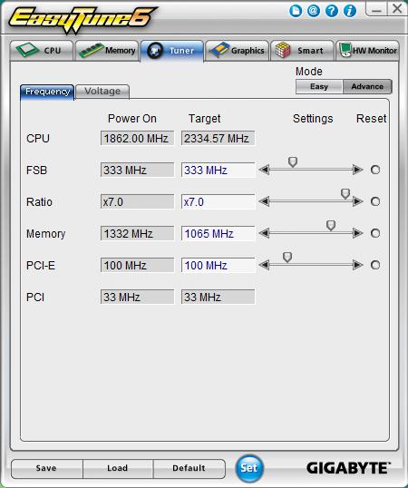Screen dimensions: 408x488
Task: Click the FSB target field 333 MHz
Action: coord(218,170)
